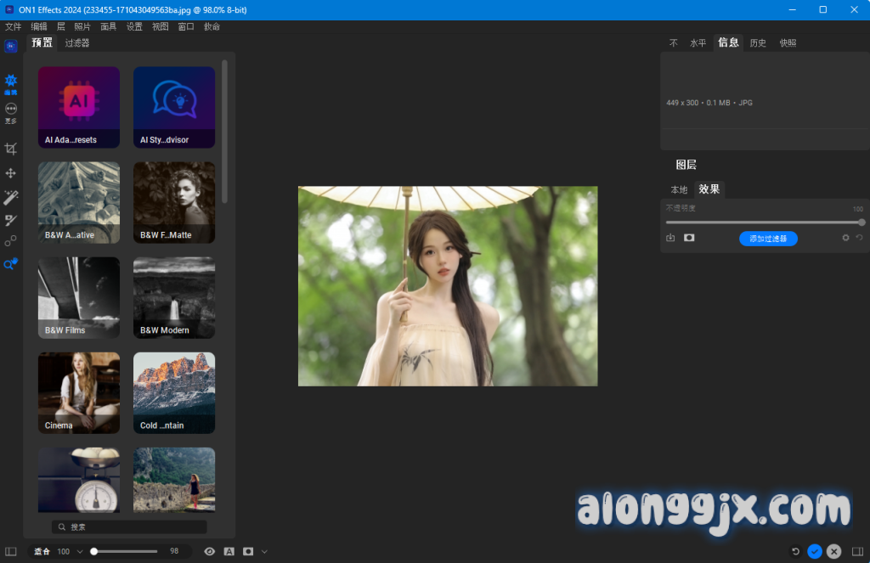Click the mask icon beside 添加过滤器 area
Image resolution: width=870 pixels, height=563 pixels.
click(x=689, y=239)
